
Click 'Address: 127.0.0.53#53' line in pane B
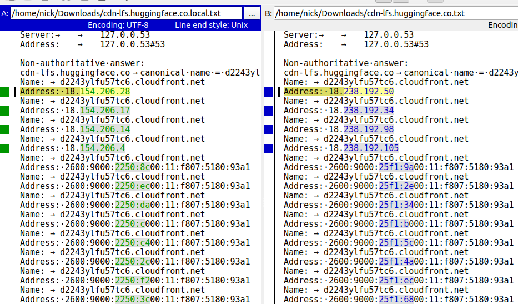[x=356, y=44]
